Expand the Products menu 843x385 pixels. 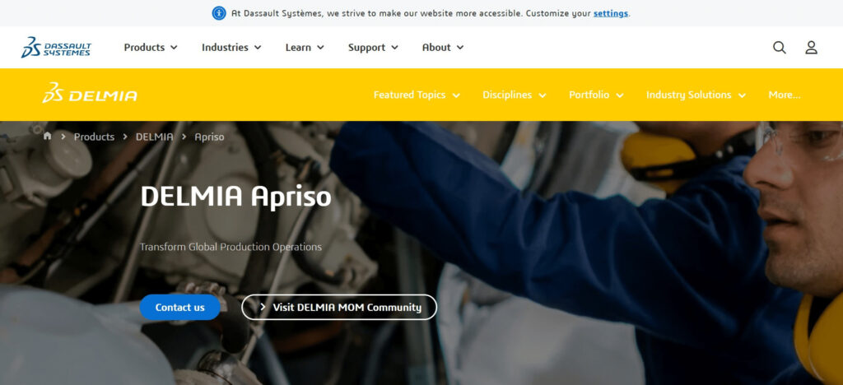[151, 47]
